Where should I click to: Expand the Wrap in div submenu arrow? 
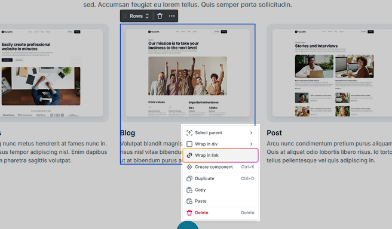point(251,144)
